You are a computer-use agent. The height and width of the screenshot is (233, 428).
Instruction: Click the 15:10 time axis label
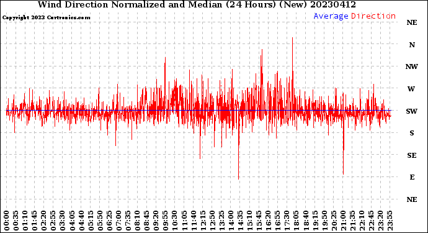(x=250, y=221)
